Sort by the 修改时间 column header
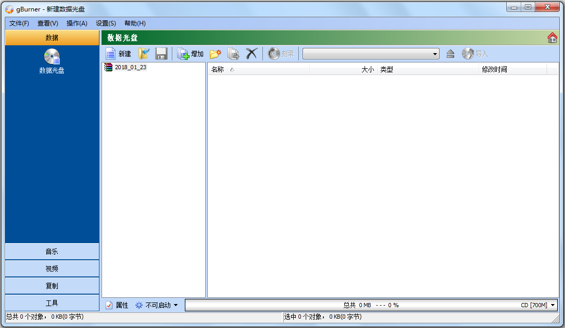The height and width of the screenshot is (328, 565). (513, 69)
